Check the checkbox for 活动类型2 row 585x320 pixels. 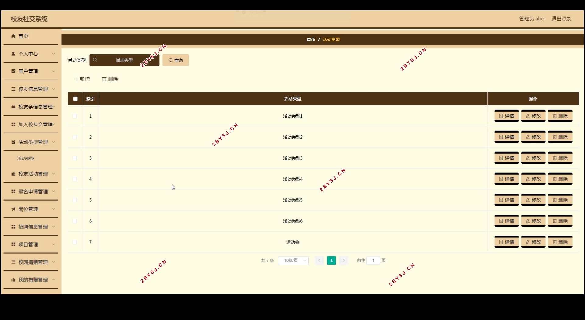tap(75, 137)
